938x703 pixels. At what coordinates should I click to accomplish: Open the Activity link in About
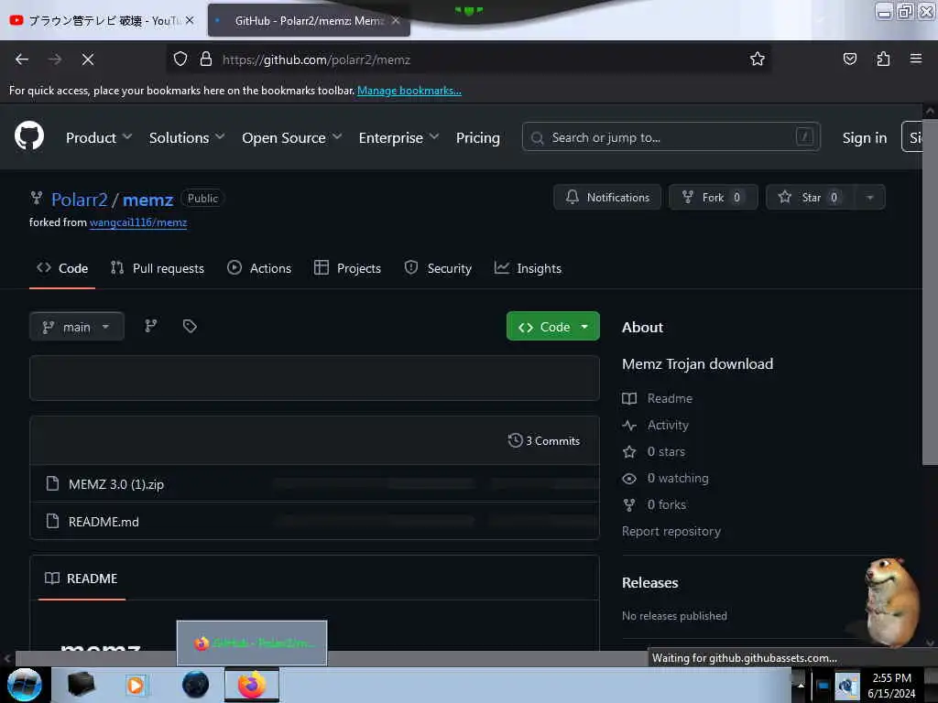tap(668, 425)
